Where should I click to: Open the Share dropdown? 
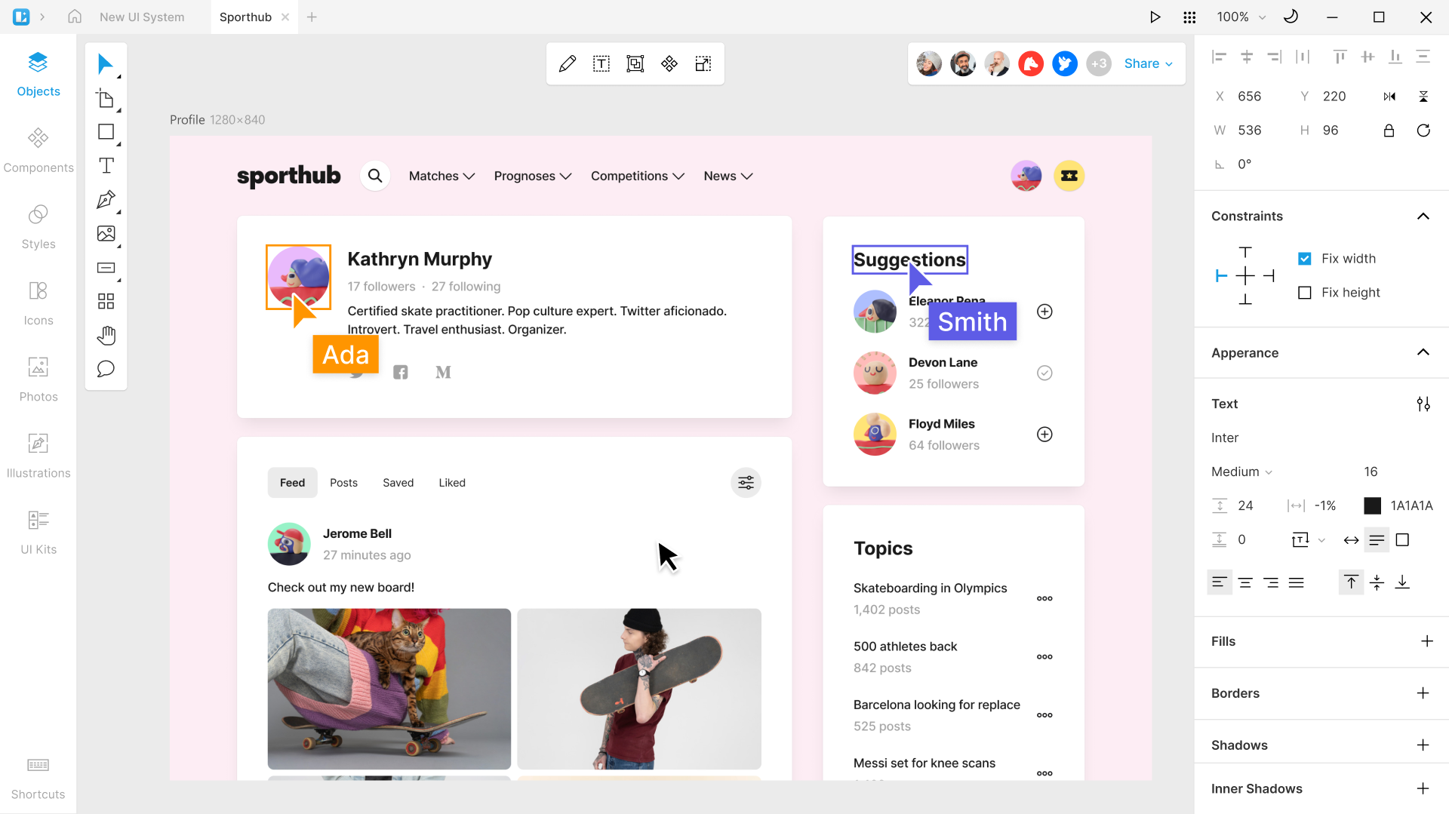(x=1149, y=64)
